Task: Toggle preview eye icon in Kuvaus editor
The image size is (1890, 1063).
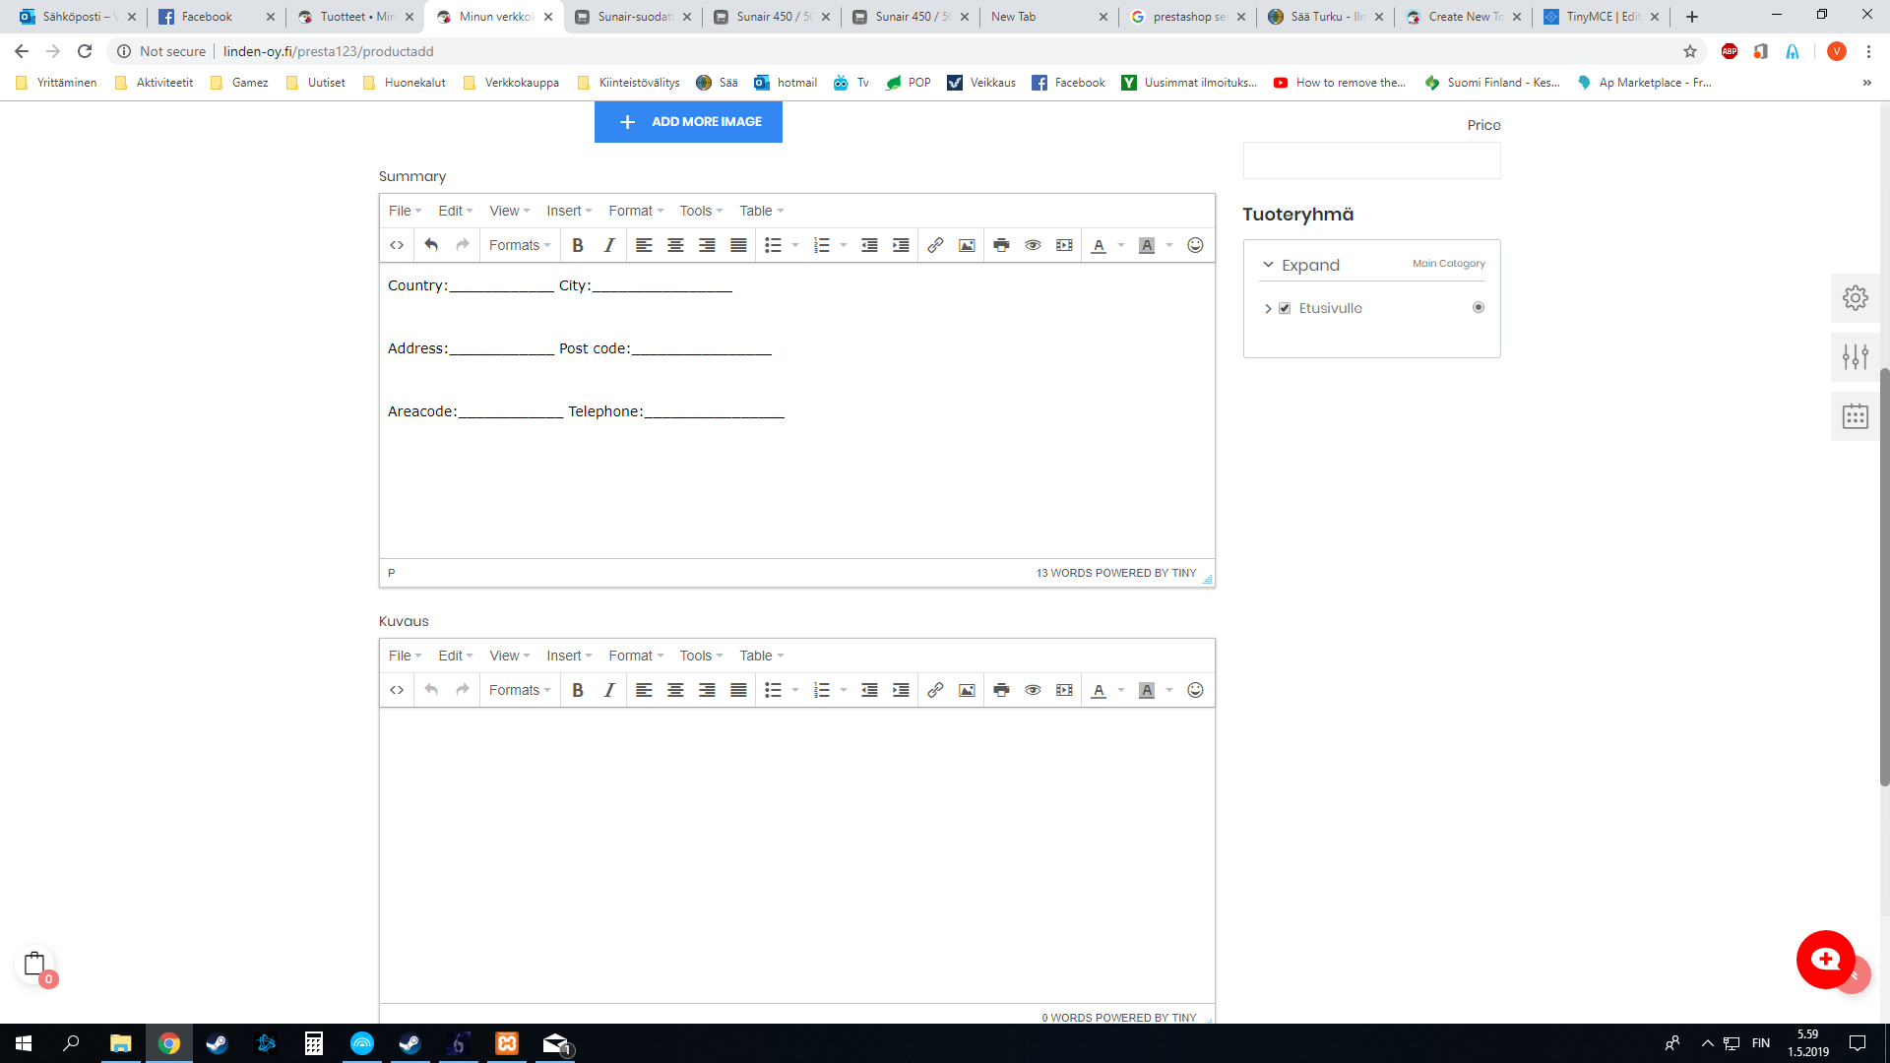Action: pyautogui.click(x=1033, y=690)
